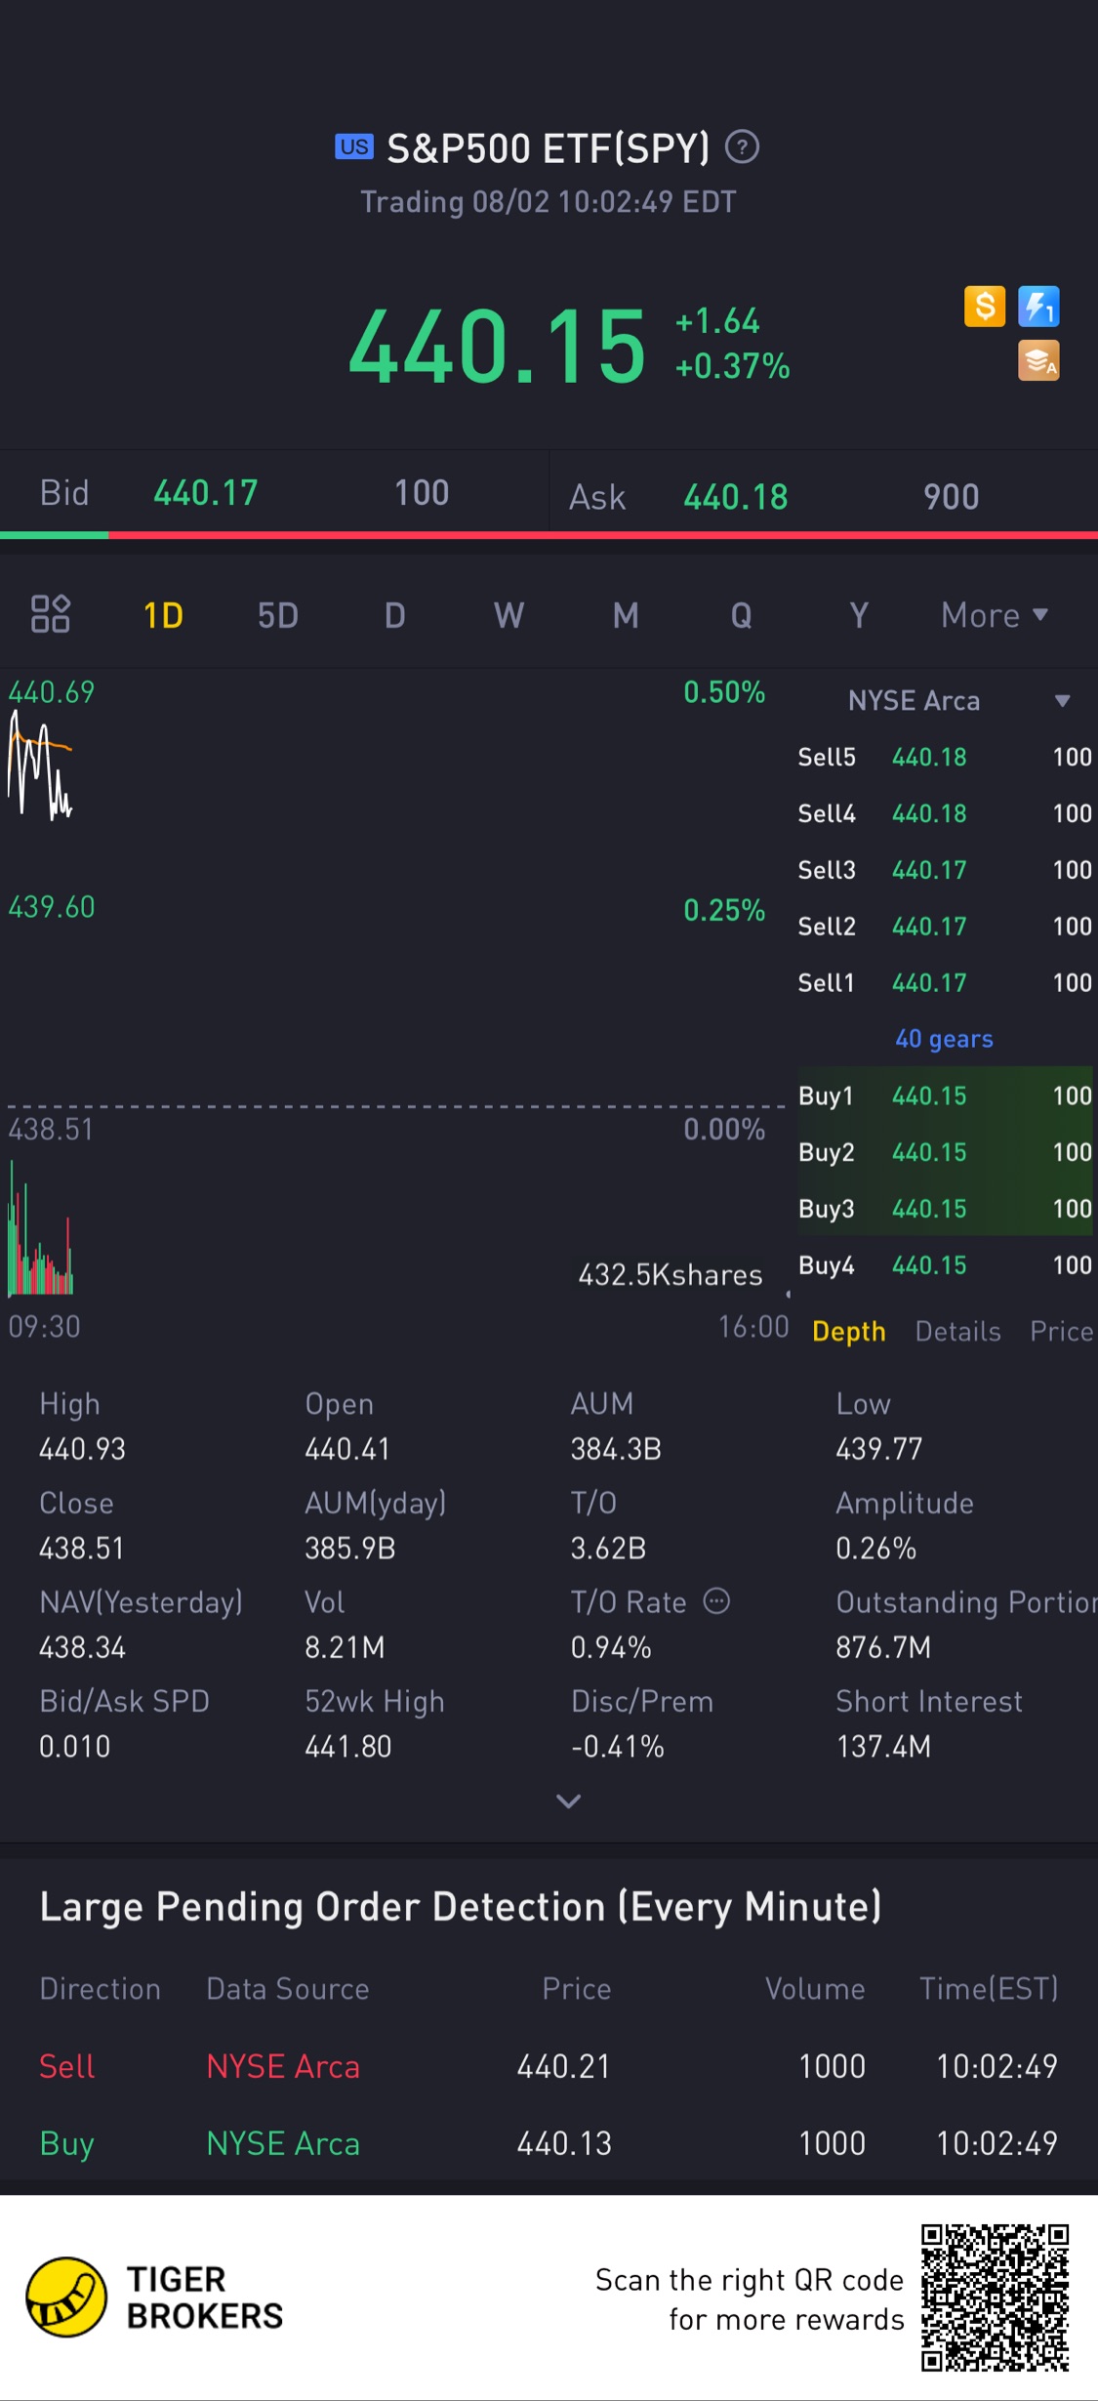
Task: Open the More chart periods dropdown
Action: [995, 615]
